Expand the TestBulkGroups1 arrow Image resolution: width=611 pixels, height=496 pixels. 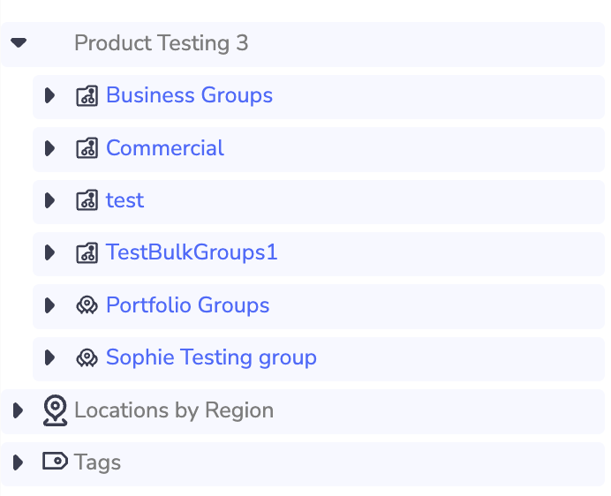(49, 253)
